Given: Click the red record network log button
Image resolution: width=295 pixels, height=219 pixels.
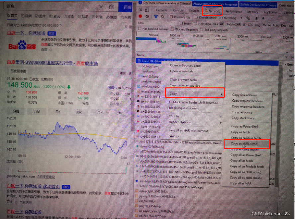Looking at the screenshot, I should tap(140, 16).
